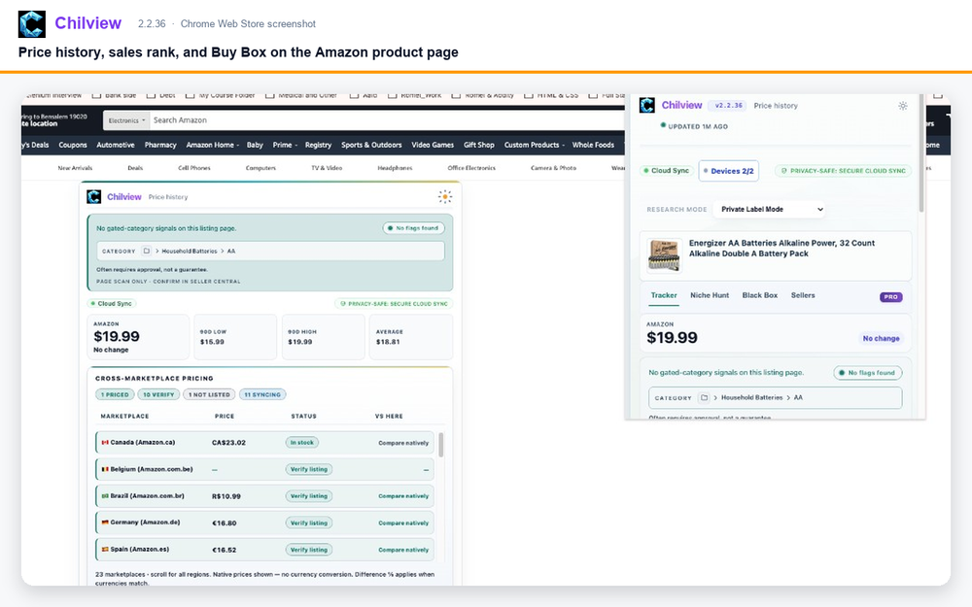
Task: Click the extension popup scrollbar
Action: coord(921,153)
